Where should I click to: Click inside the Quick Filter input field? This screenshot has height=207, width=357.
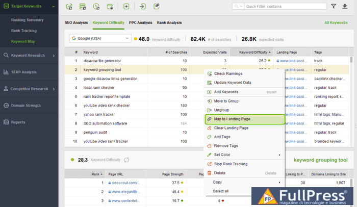click(283, 7)
